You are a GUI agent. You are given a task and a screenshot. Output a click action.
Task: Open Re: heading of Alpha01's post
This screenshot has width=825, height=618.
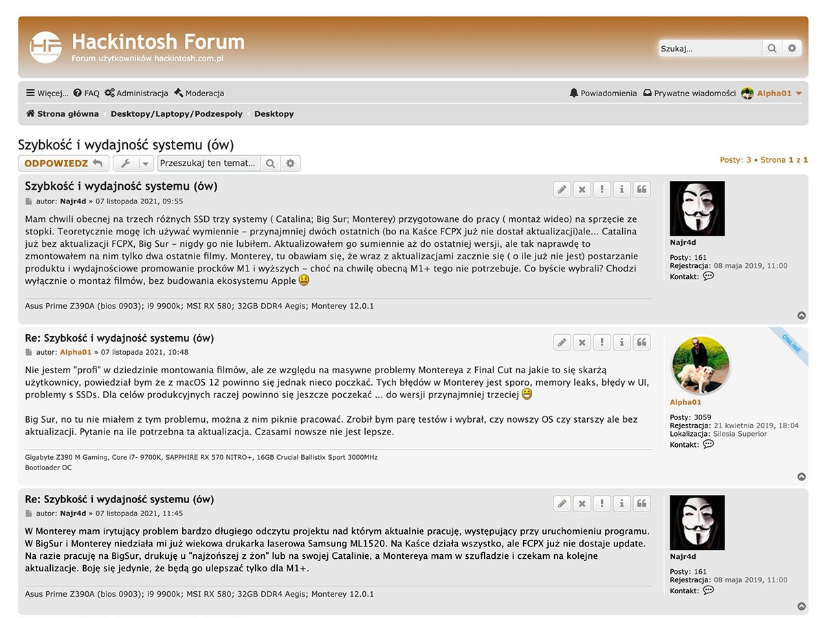point(120,338)
